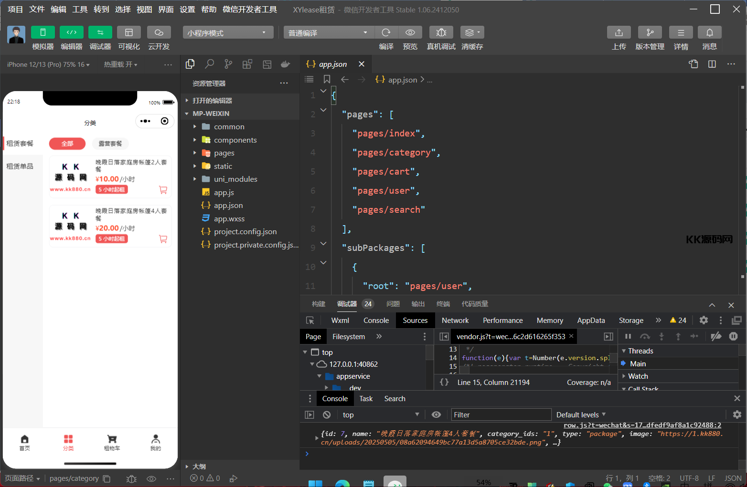This screenshot has height=487, width=747.
Task: Open version management
Action: pyautogui.click(x=650, y=32)
